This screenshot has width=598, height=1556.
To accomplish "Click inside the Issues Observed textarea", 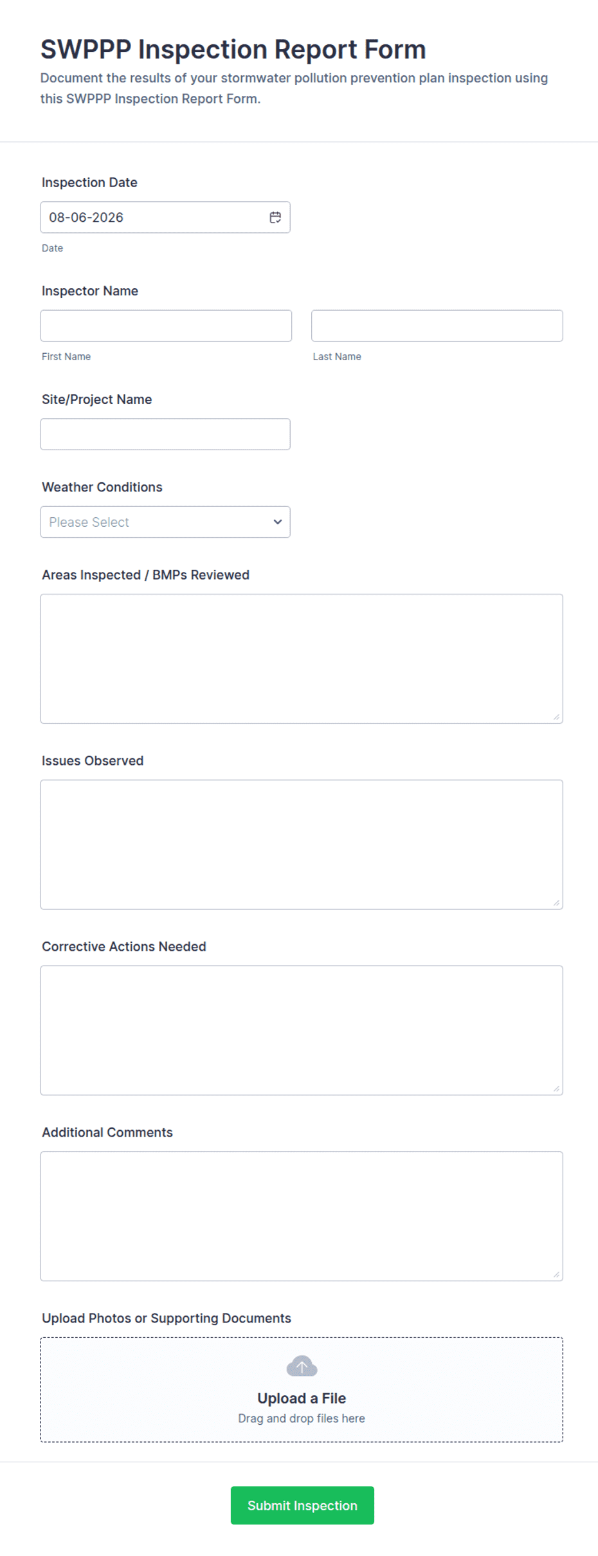I will [x=302, y=845].
